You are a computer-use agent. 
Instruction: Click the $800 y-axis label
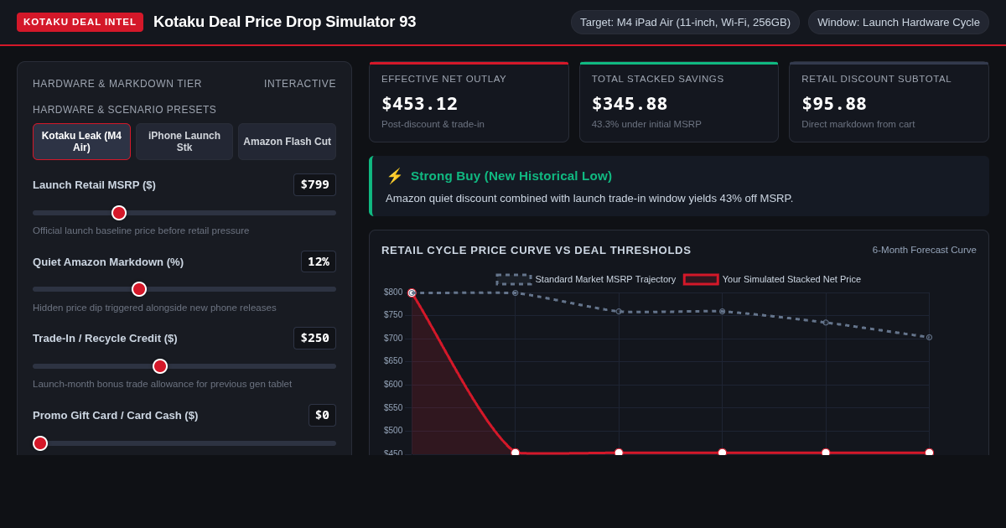(x=393, y=292)
